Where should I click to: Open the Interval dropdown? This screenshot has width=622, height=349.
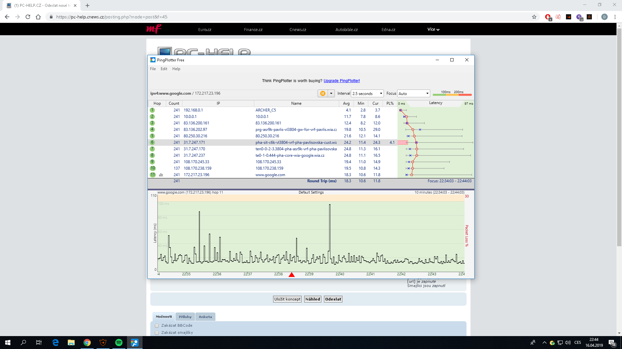pyautogui.click(x=367, y=93)
